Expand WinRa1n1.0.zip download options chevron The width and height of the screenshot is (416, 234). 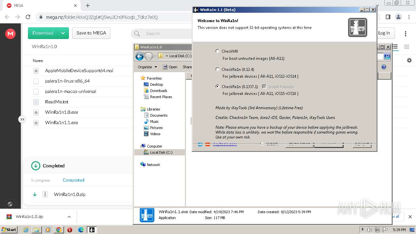pyautogui.click(x=69, y=217)
